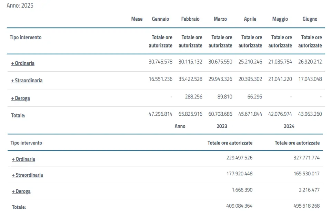Expand Straordinaria row in the 2023/2024 table
Viewport: 331px width, 219px height.
(28, 175)
